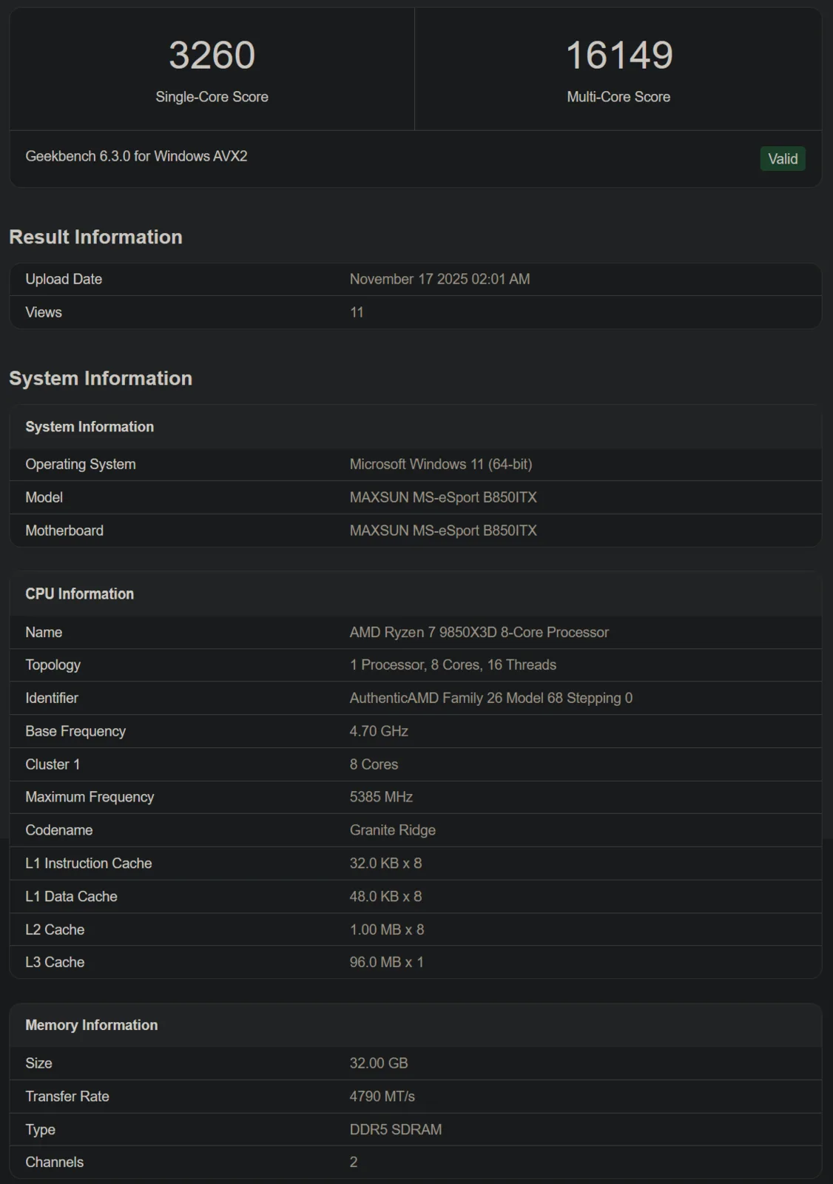Click the Microsoft Windows 11 (64-bit) value

(x=441, y=464)
